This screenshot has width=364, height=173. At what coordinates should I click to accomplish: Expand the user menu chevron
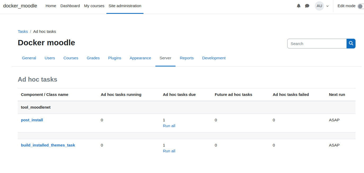click(327, 6)
